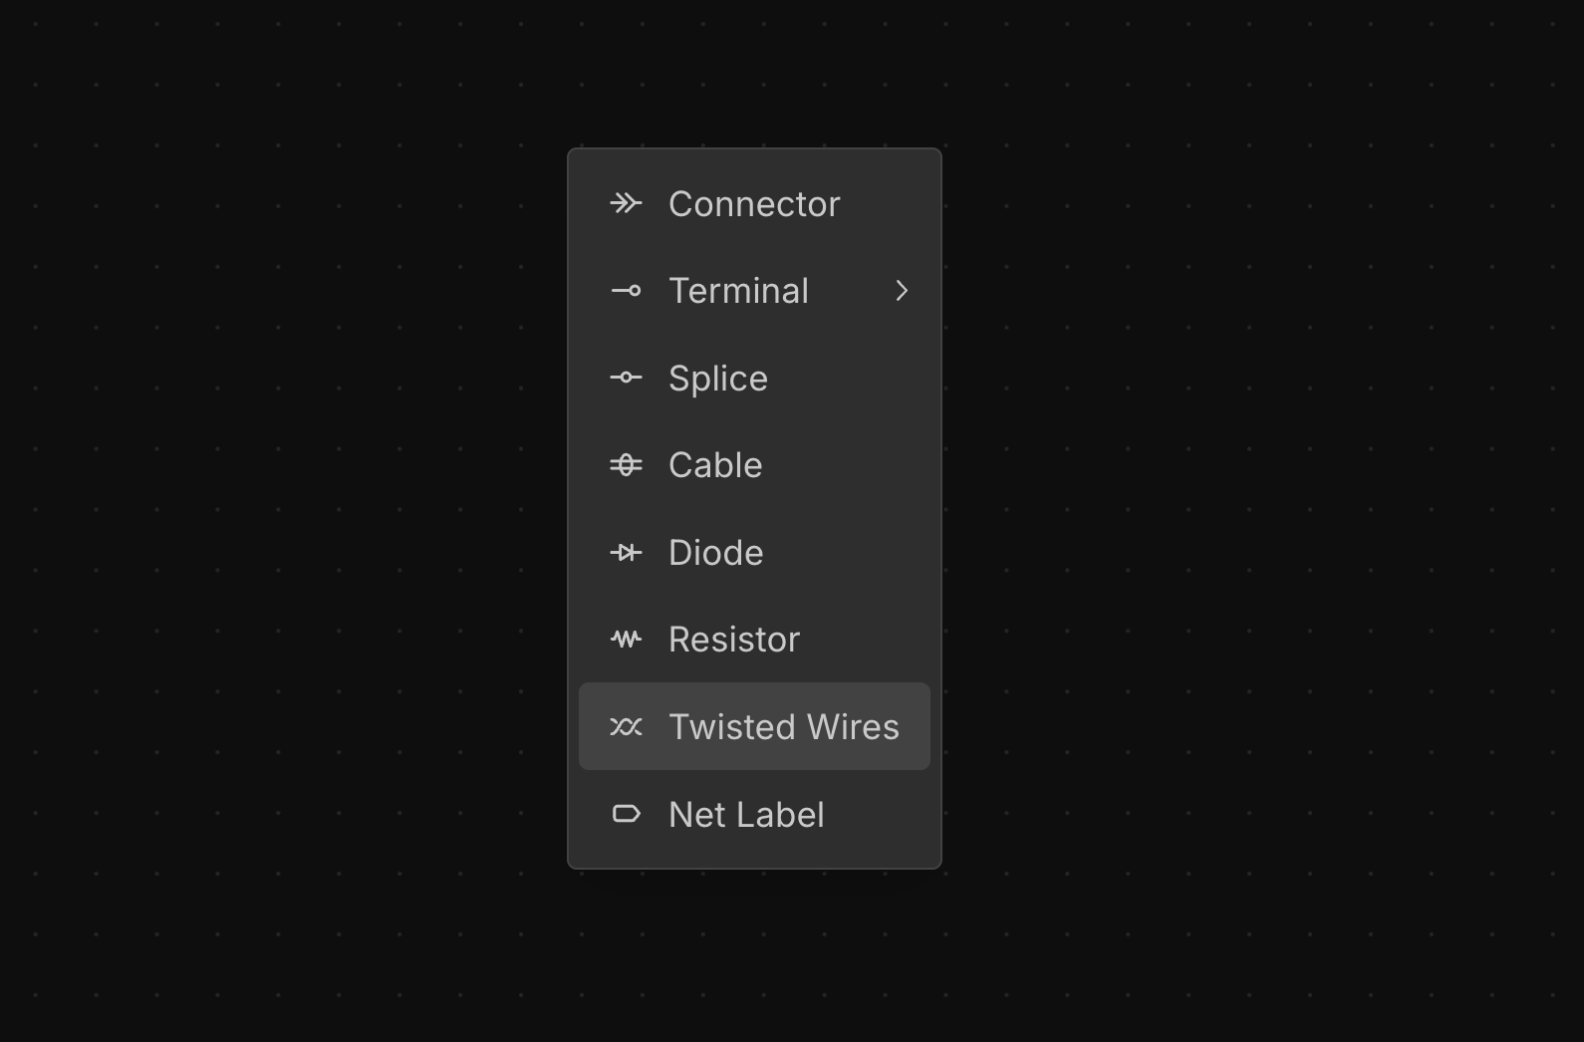
Task: Open the Terminal menu entry
Action: [738, 291]
